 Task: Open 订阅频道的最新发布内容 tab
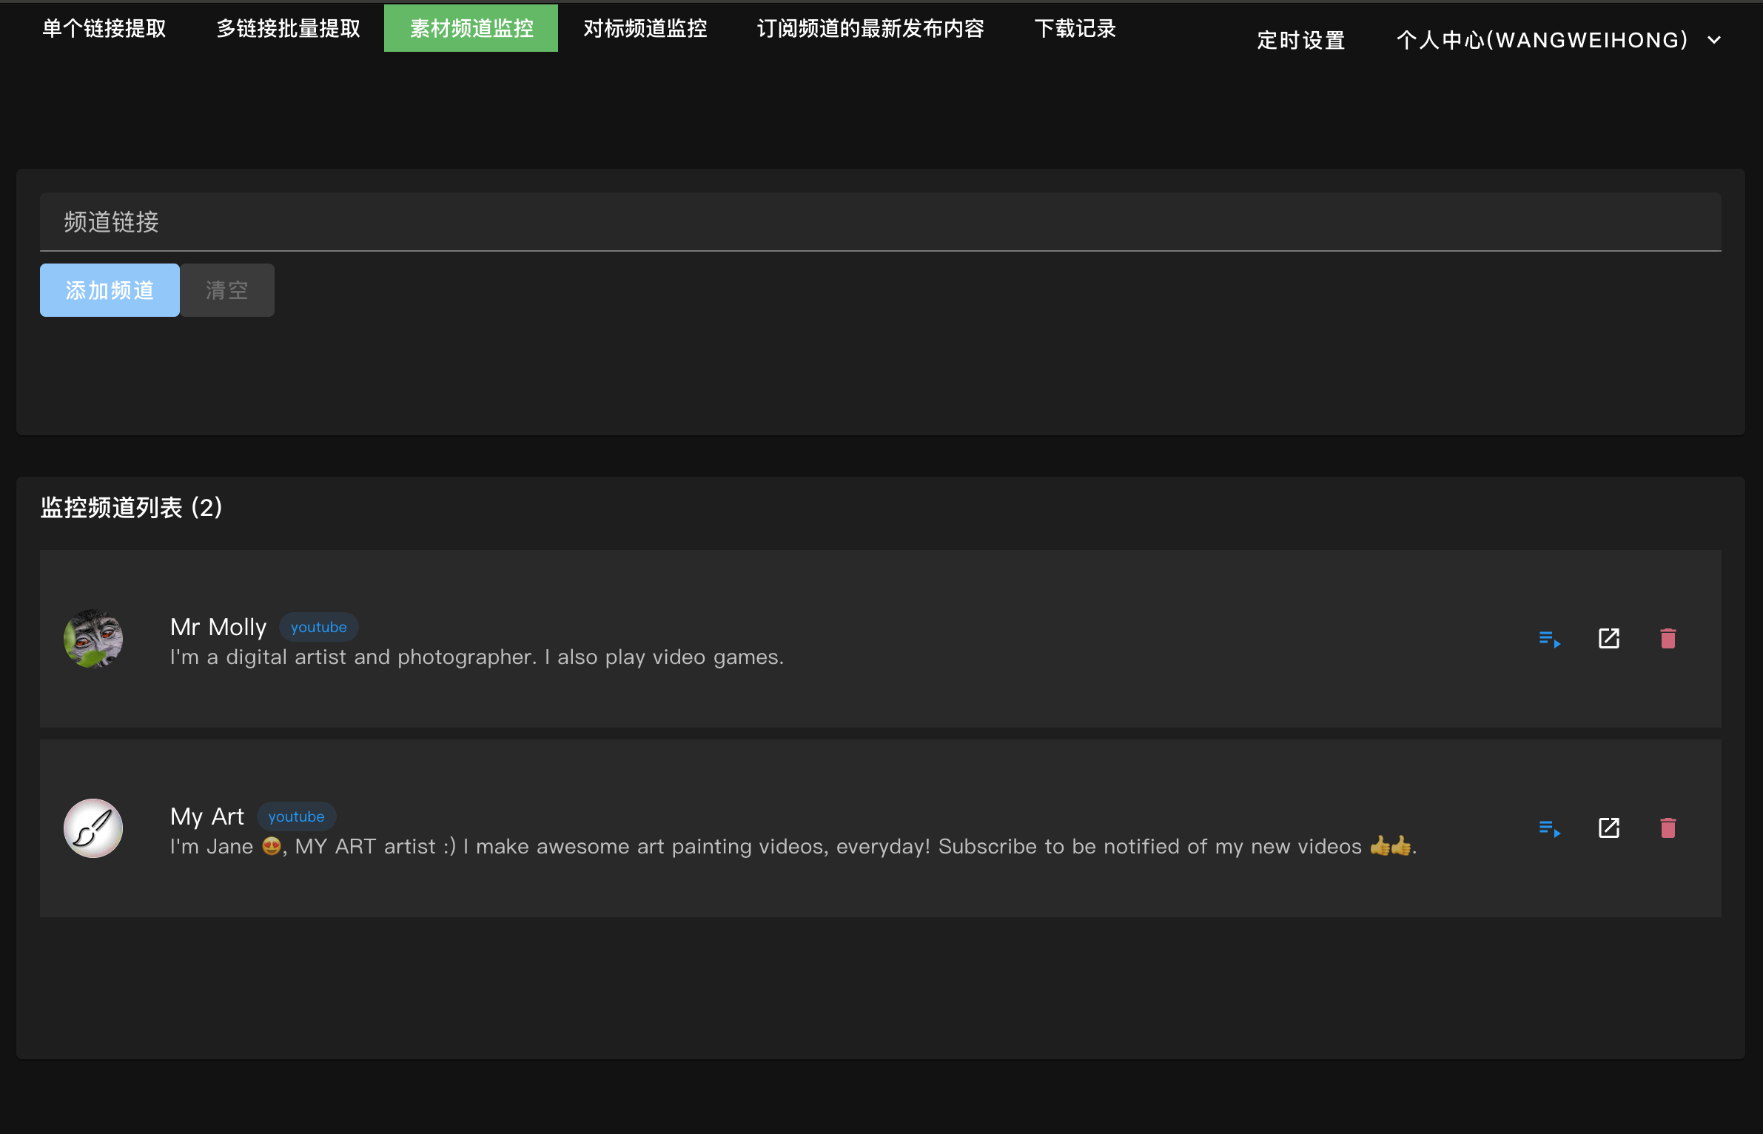tap(870, 29)
